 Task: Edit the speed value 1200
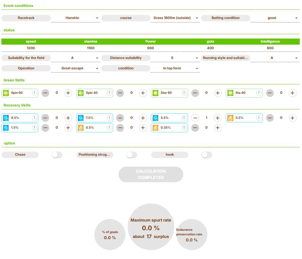tap(31, 48)
